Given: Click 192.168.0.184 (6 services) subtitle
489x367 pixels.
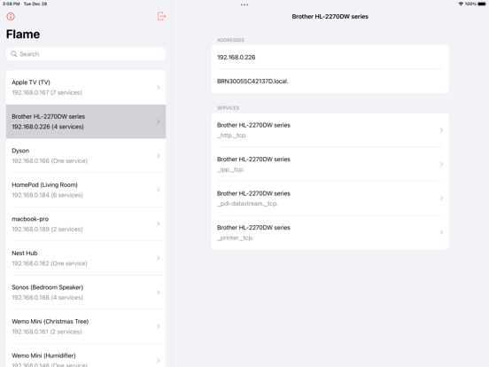Looking at the screenshot, I should click(48, 195).
